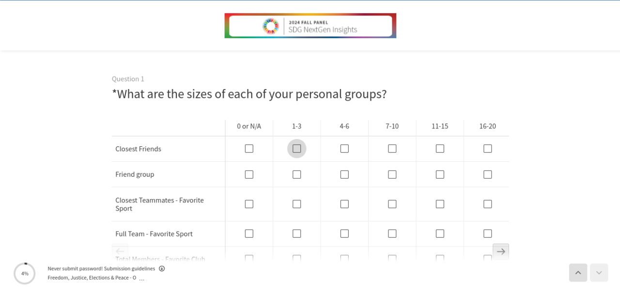The image size is (620, 294).
Task: Check 16-20 for Closest Friends
Action: click(x=488, y=149)
